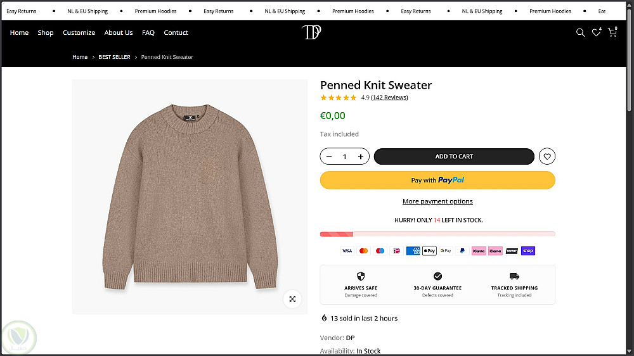This screenshot has width=634, height=356.
Task: Open More payment options link
Action: (437, 201)
